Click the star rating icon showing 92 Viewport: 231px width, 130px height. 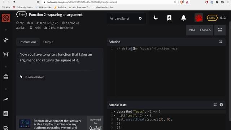[18, 23]
